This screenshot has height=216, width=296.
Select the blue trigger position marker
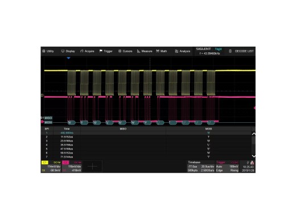point(69,58)
